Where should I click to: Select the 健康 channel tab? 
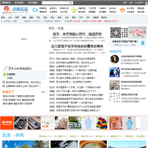click(x=31, y=18)
